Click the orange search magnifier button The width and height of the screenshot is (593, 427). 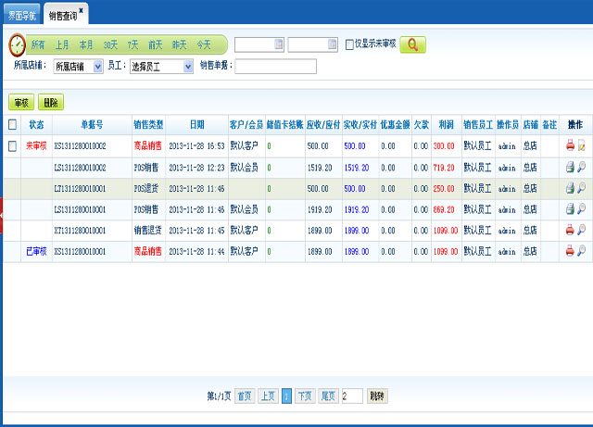click(412, 44)
